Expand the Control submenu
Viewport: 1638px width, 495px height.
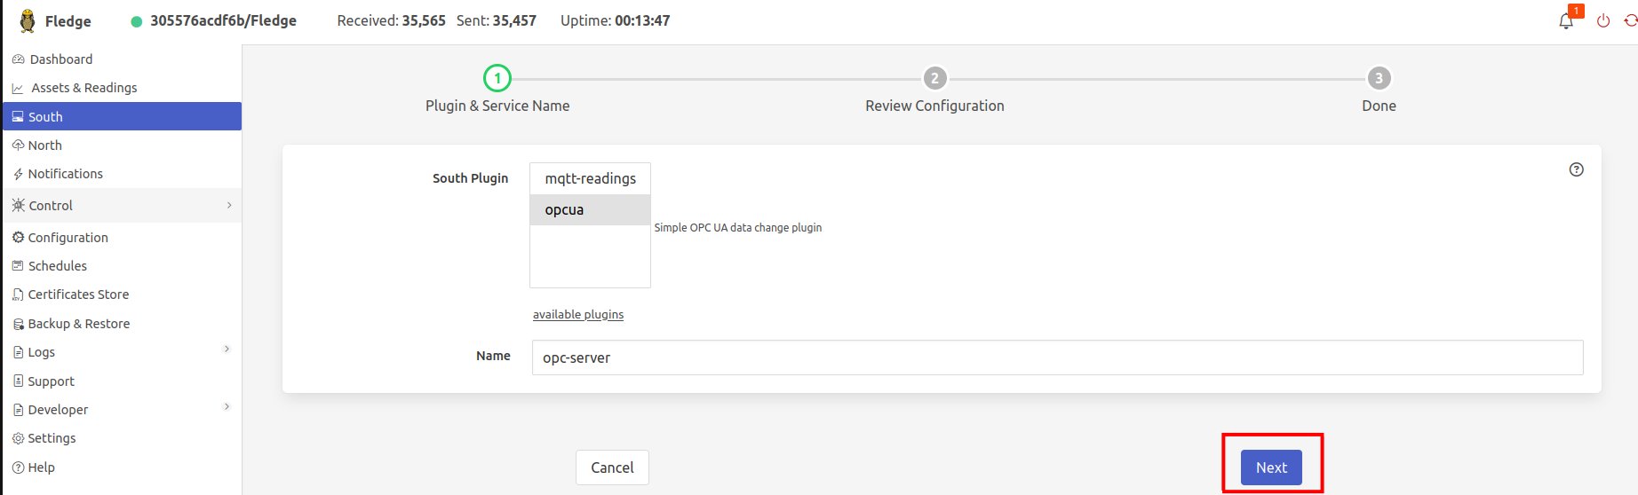point(229,205)
